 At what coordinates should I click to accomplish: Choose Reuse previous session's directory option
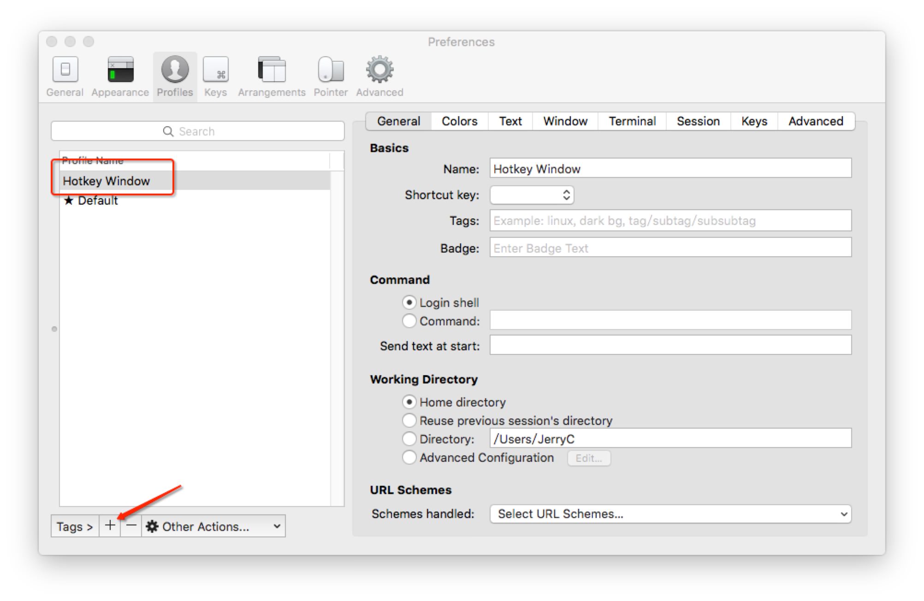[x=409, y=420]
